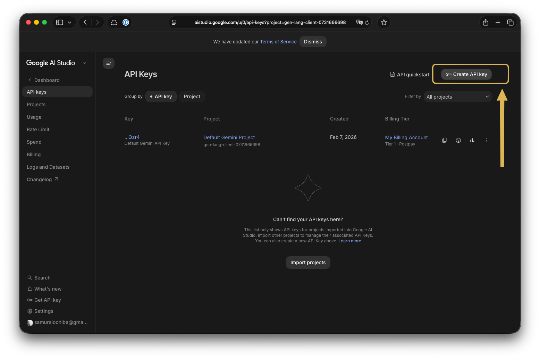The width and height of the screenshot is (540, 359).
Task: Click the Create API key button
Action: (466, 74)
